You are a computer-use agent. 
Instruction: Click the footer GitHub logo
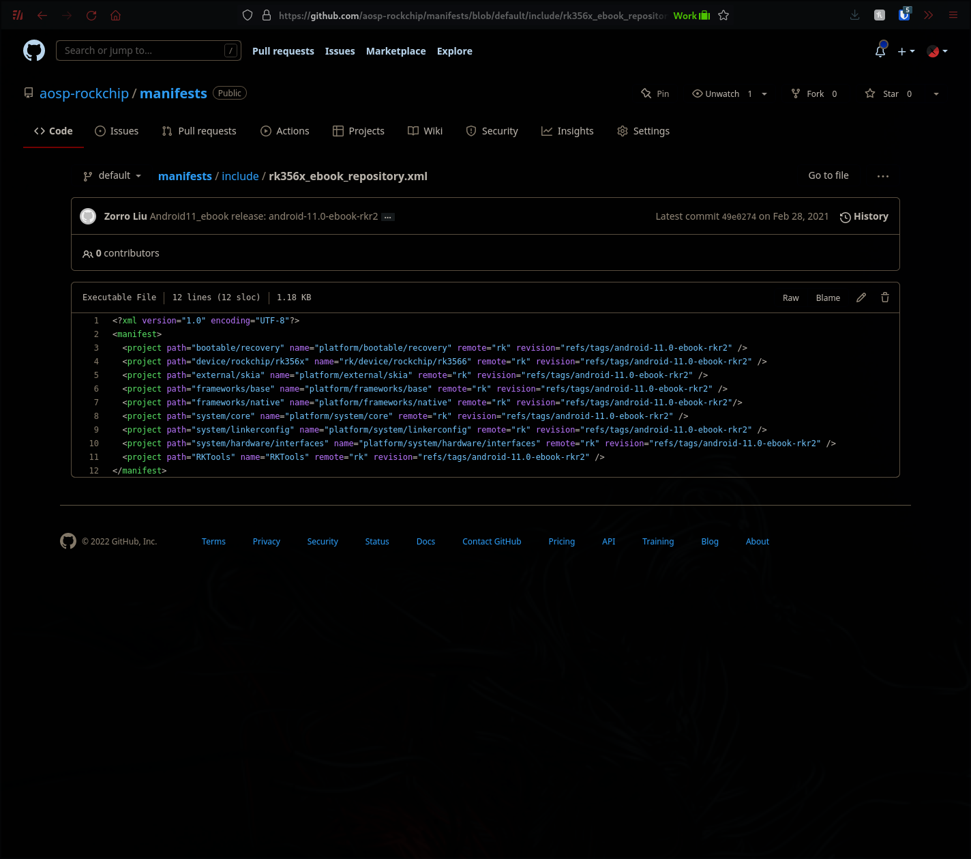(x=68, y=541)
